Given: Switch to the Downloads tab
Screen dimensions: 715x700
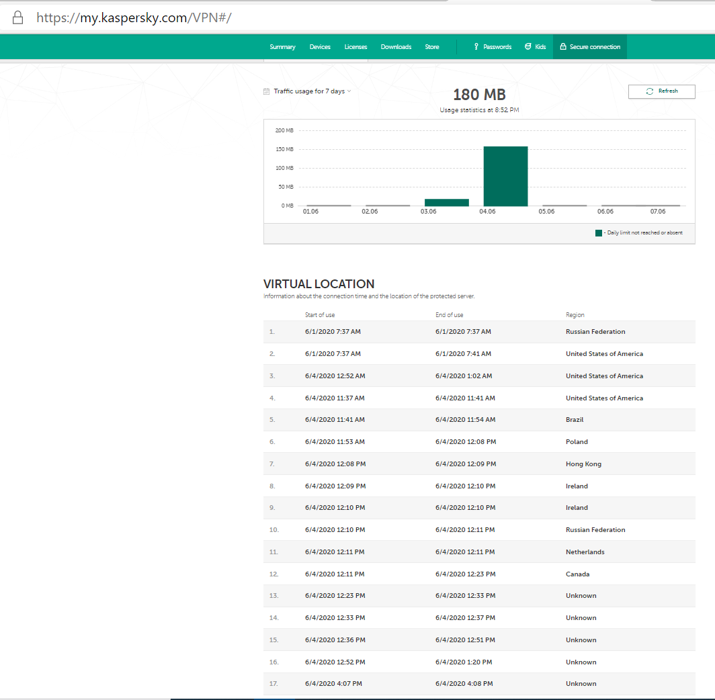Looking at the screenshot, I should 396,47.
